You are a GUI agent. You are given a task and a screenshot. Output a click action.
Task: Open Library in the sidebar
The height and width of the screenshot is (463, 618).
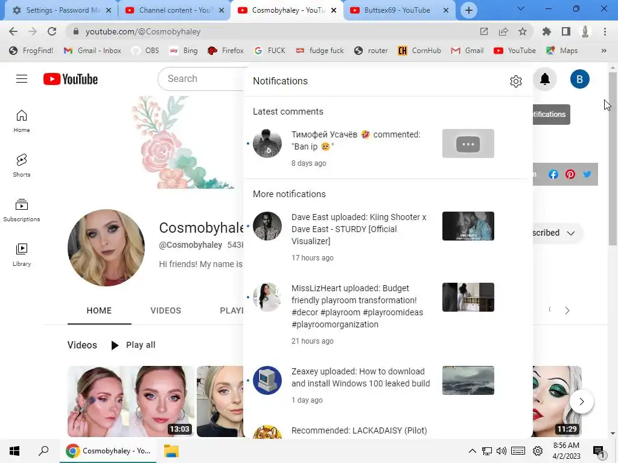click(x=22, y=255)
